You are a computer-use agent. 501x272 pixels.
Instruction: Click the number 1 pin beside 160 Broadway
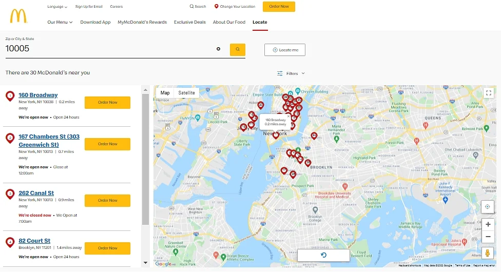pyautogui.click(x=10, y=96)
